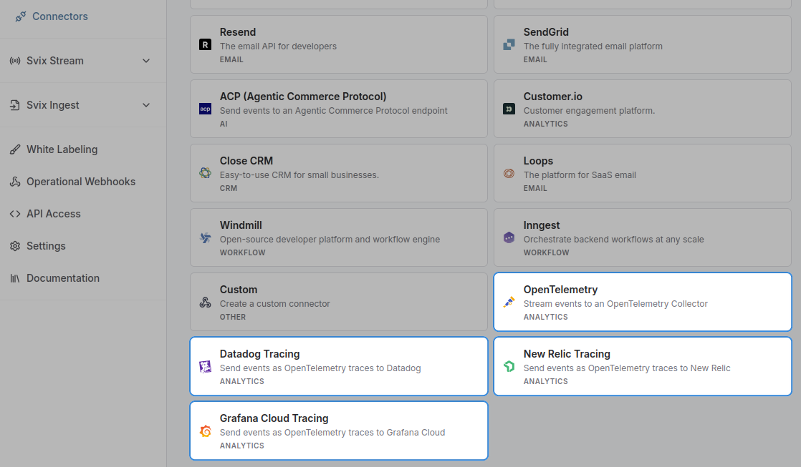Click the Resend logo icon
The image size is (801, 467).
tap(206, 44)
